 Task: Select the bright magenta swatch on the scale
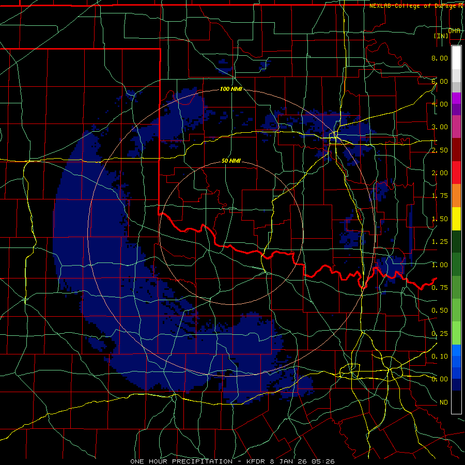point(456,98)
